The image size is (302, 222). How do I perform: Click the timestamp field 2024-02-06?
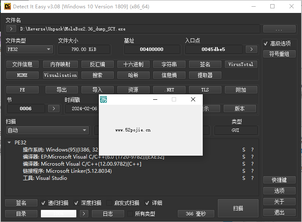click(x=82, y=108)
